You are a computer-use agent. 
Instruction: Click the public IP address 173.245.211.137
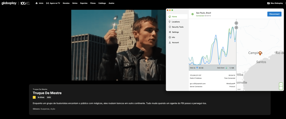[x=196, y=75]
